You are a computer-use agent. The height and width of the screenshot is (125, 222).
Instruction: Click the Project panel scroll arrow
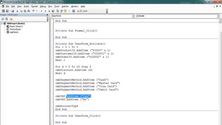[48, 19]
